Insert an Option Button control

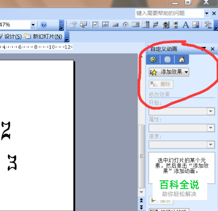[x=126, y=25]
